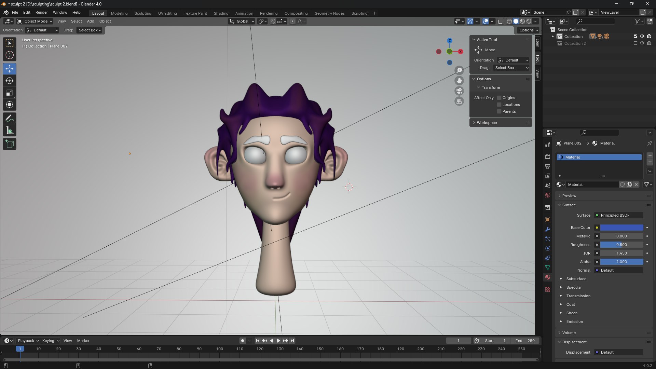
Task: Toggle auto keying record button
Action: point(242,341)
